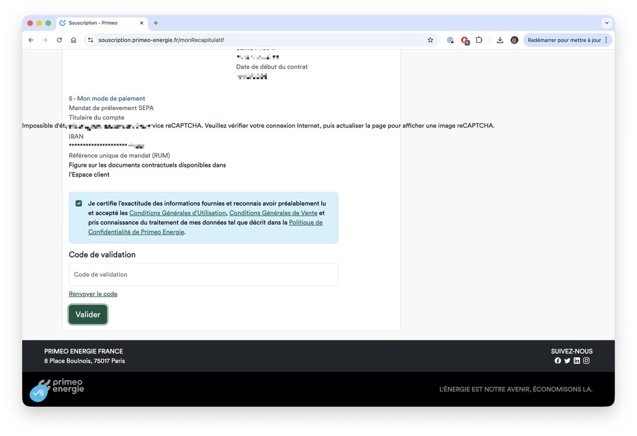Click the Primeo Energie footer logo

(61, 386)
